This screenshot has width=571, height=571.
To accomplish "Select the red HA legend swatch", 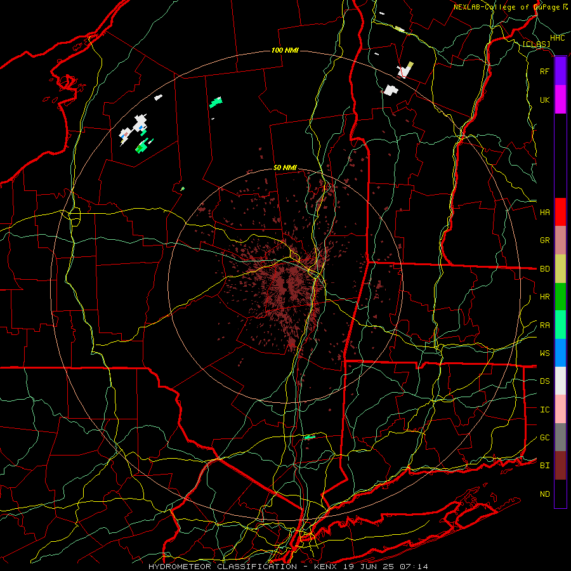I will click(x=560, y=212).
